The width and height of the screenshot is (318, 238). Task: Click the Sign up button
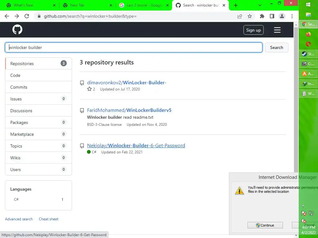pos(253,30)
